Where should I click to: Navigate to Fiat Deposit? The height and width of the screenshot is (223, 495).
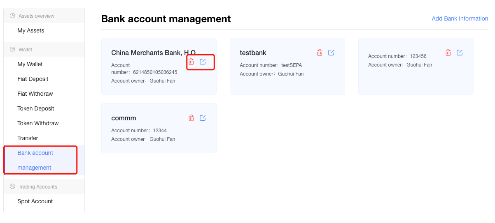pos(33,79)
